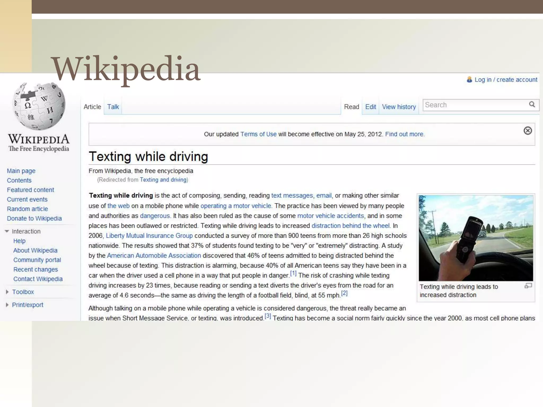Open Featured content link
The image size is (543, 407).
click(x=30, y=190)
